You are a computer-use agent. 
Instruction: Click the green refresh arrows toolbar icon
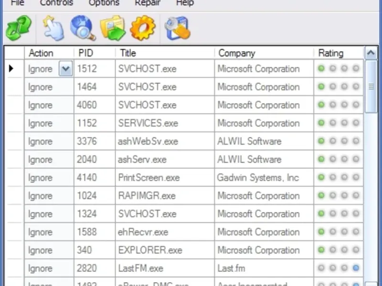point(19,28)
